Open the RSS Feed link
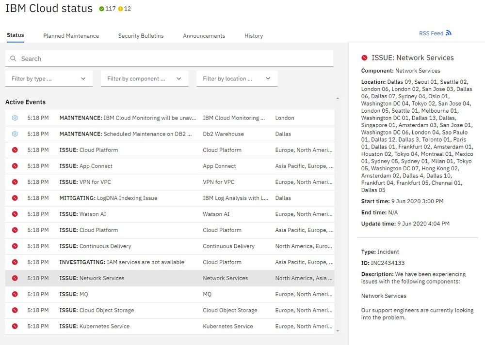The height and width of the screenshot is (345, 485). pos(431,33)
